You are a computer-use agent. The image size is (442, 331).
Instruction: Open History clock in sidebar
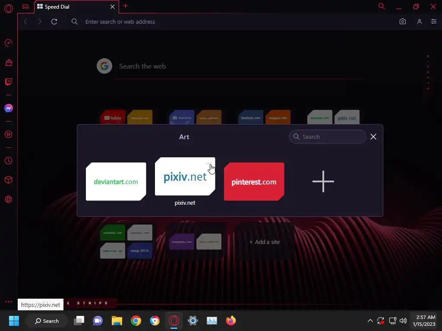point(9,160)
